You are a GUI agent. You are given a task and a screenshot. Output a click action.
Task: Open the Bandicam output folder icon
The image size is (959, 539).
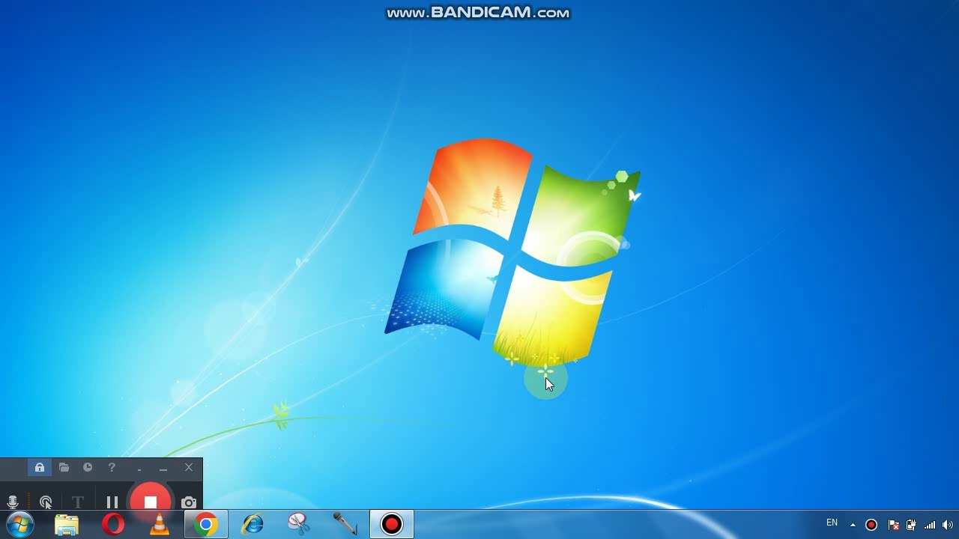(64, 468)
